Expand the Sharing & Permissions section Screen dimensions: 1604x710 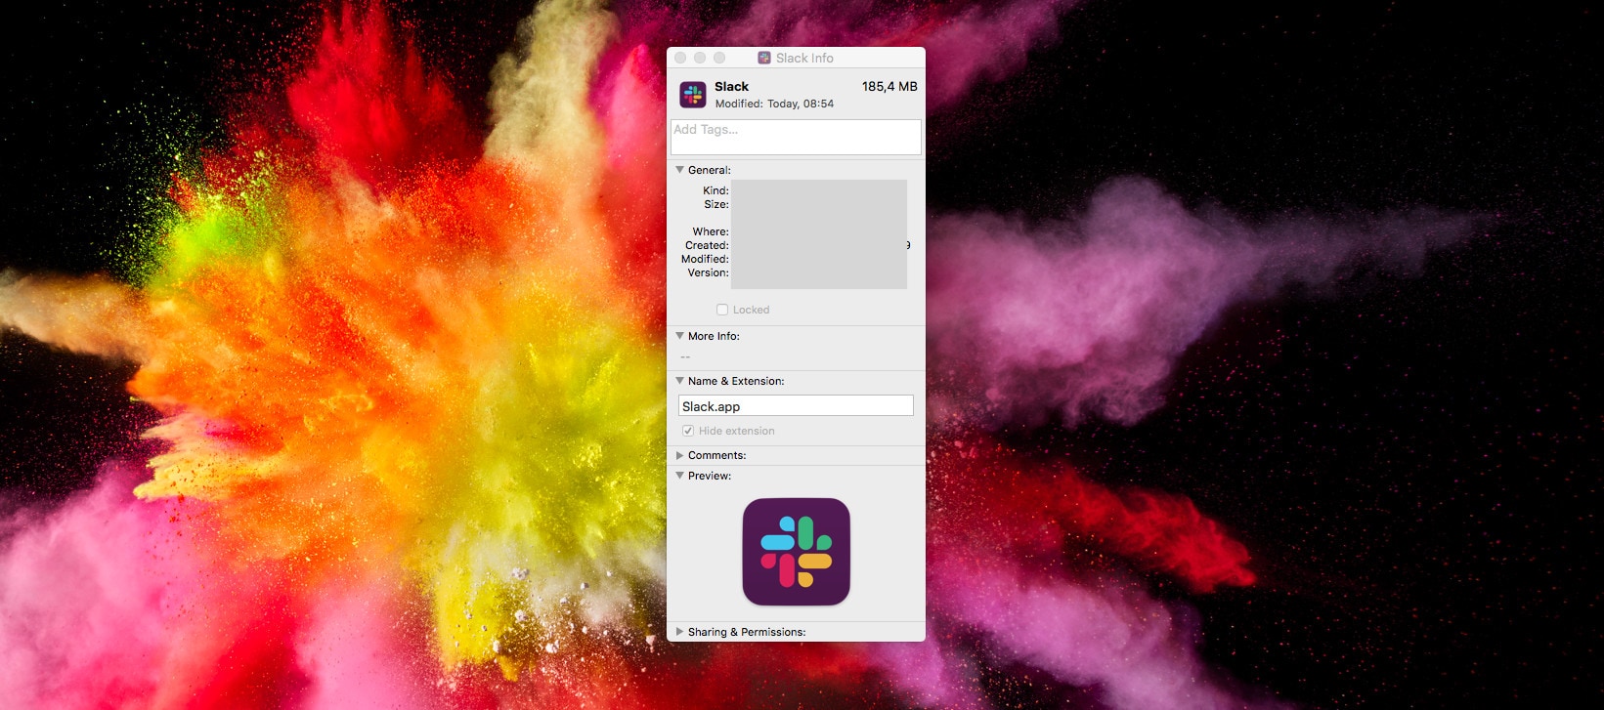point(680,632)
